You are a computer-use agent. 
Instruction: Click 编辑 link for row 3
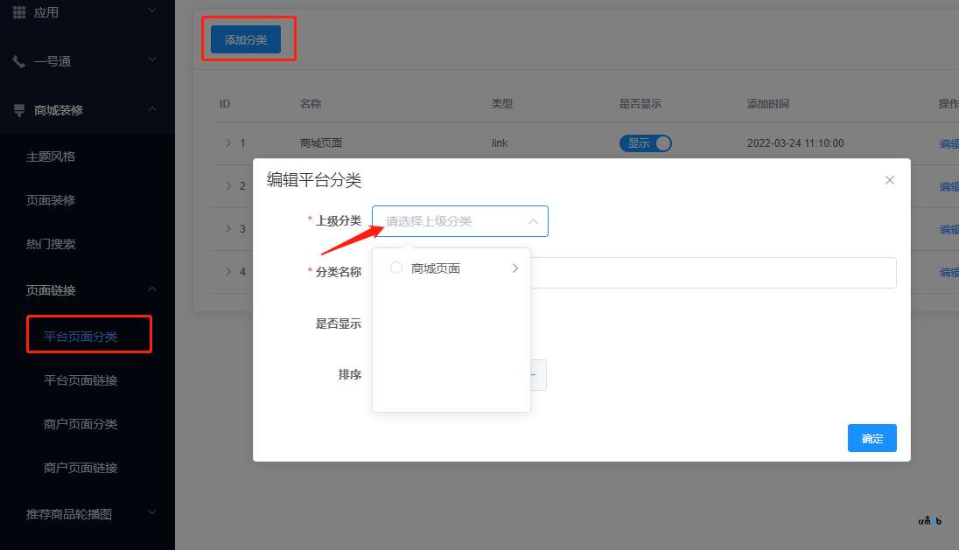coord(949,229)
